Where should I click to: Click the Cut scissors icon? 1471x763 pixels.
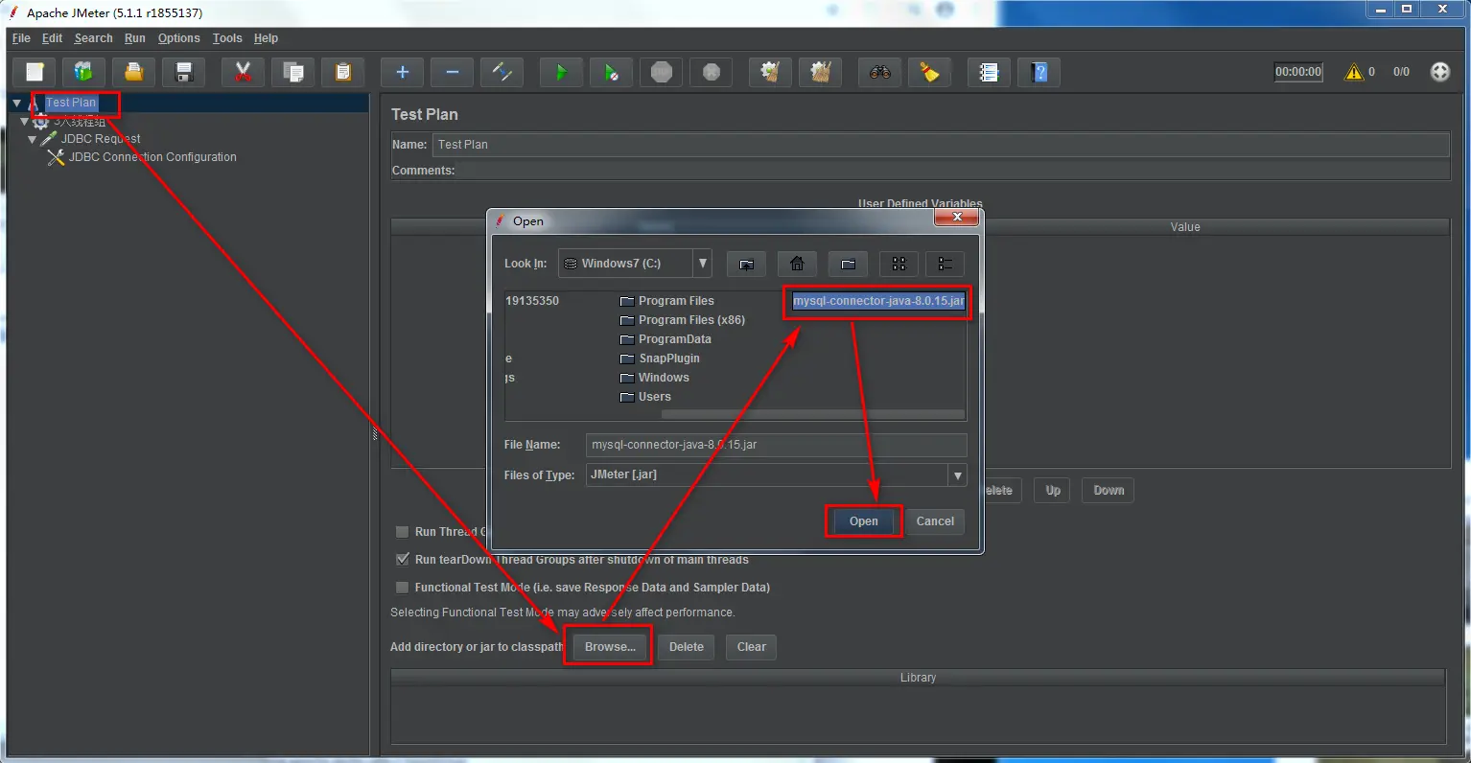tap(244, 72)
